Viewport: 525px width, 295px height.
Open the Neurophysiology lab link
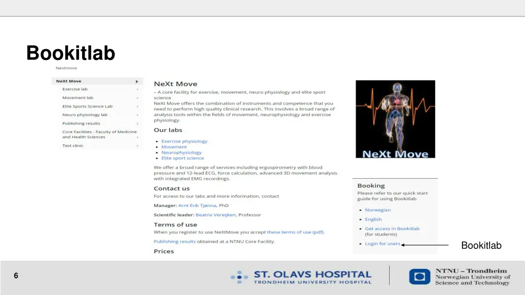pos(181,153)
